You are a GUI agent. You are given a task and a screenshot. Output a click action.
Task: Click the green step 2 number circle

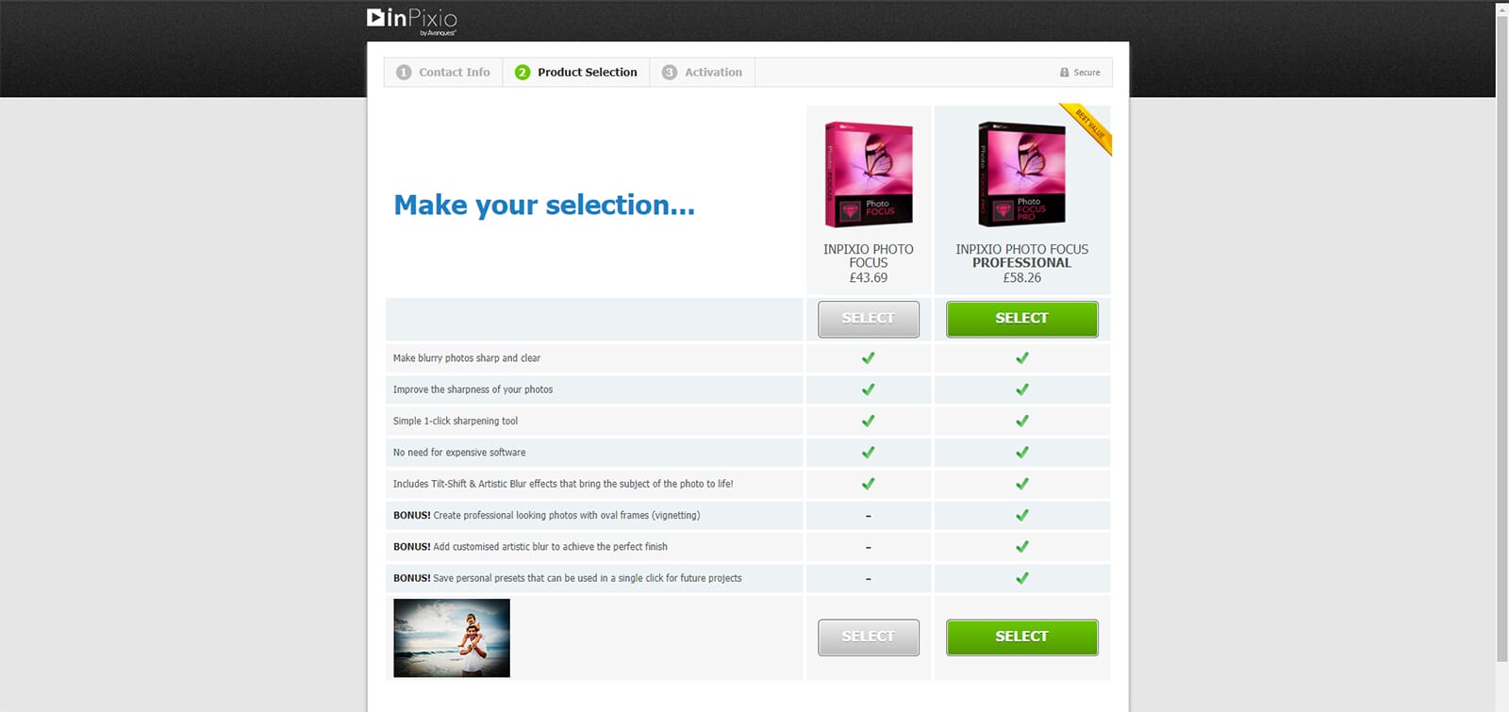522,73
